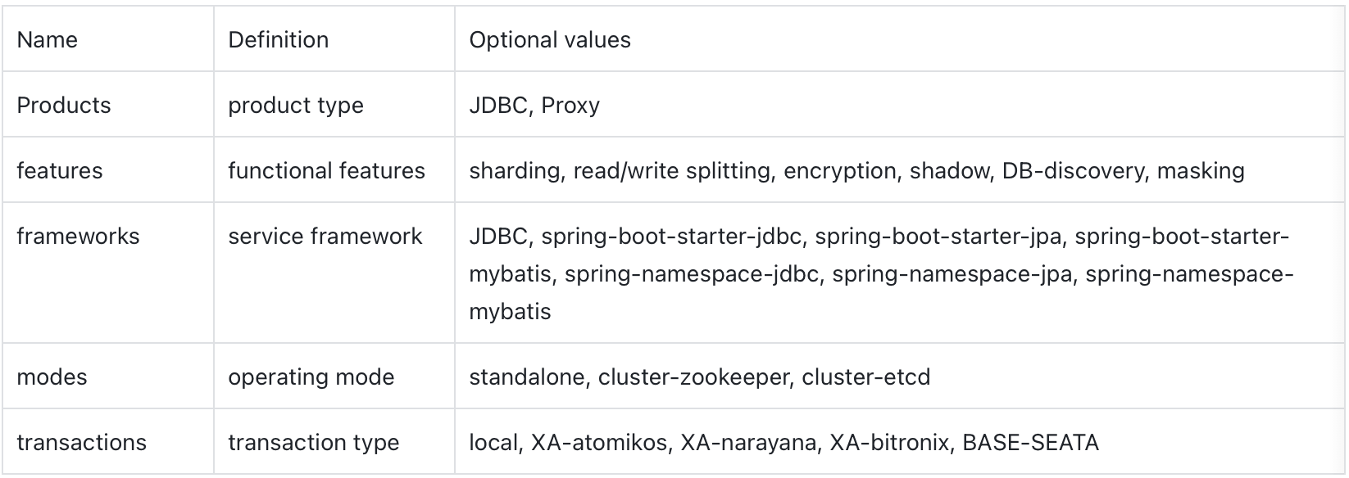The image size is (1349, 478).
Task: Click the Optional values column header
Action: click(900, 39)
